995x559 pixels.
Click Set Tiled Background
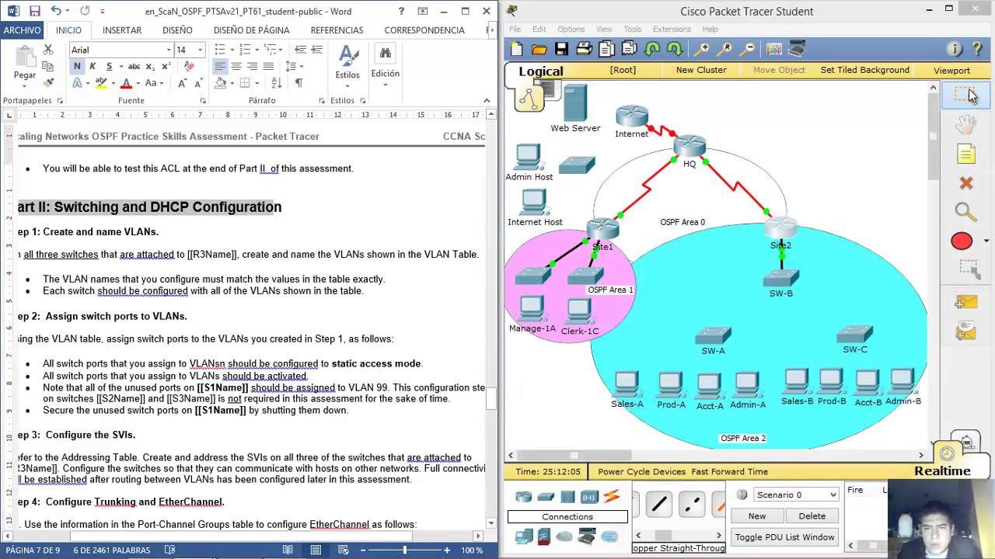pyautogui.click(x=864, y=70)
